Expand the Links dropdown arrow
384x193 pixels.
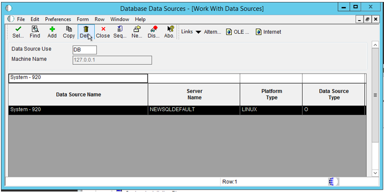pyautogui.click(x=198, y=32)
